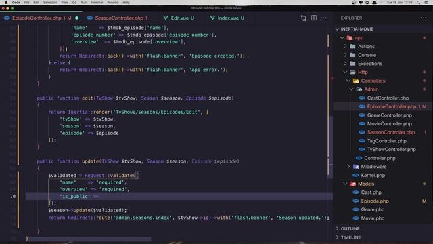
Task: Split the editor with the split icon
Action: [314, 18]
